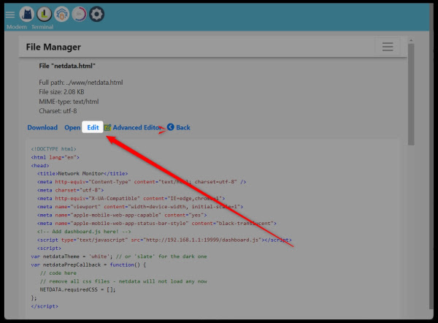Click the MIME-type text/html line
The width and height of the screenshot is (438, 323).
[69, 102]
